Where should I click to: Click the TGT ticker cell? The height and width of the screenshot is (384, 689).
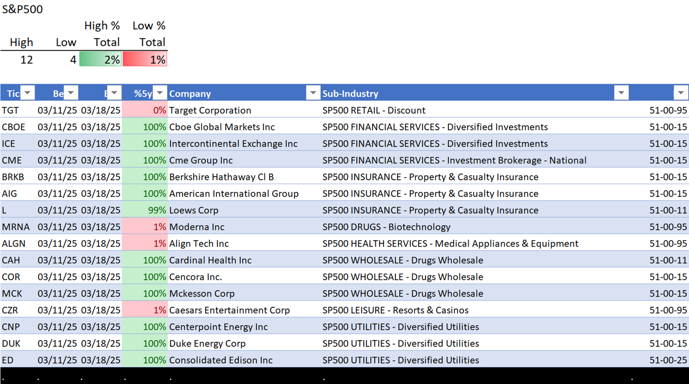pyautogui.click(x=10, y=110)
